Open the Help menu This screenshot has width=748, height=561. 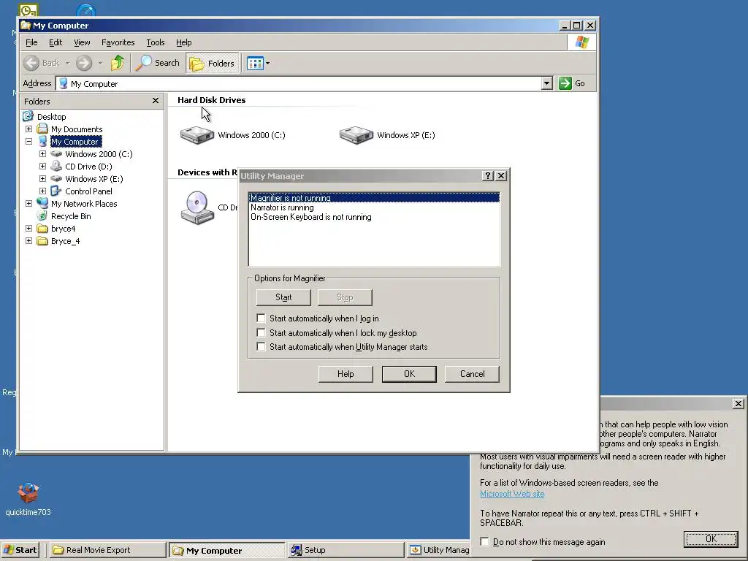[183, 42]
